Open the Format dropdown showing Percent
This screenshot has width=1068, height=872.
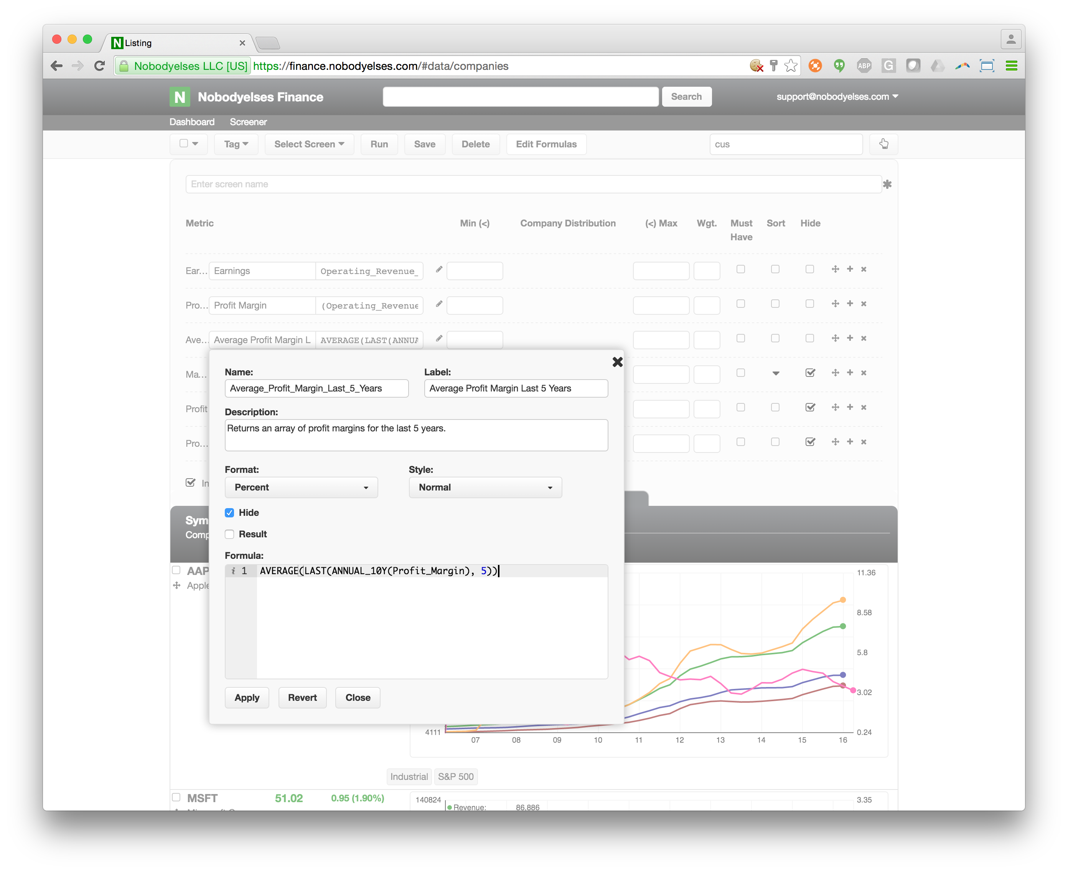pos(301,488)
